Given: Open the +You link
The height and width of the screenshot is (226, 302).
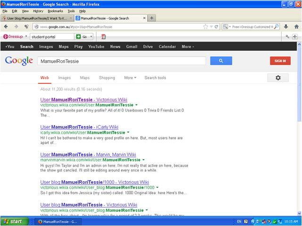Looking at the screenshot, I should [10, 47].
